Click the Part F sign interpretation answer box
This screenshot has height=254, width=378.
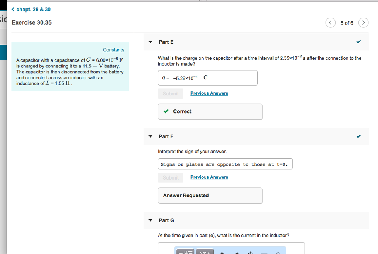point(225,164)
